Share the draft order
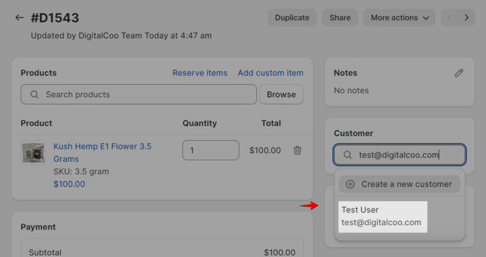 tap(340, 17)
